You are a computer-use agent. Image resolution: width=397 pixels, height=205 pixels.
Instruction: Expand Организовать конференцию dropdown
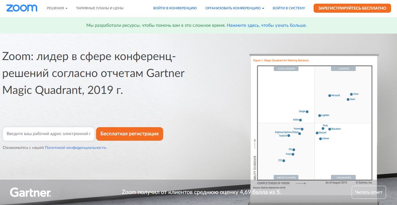coord(235,8)
